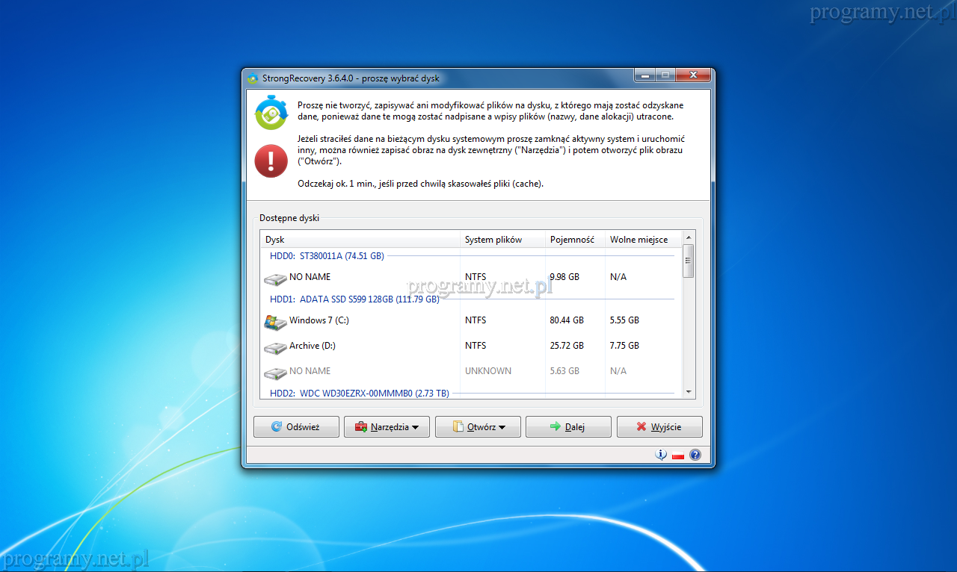957x572 pixels.
Task: Select the HDD0 ST380011A group header
Action: pos(327,256)
